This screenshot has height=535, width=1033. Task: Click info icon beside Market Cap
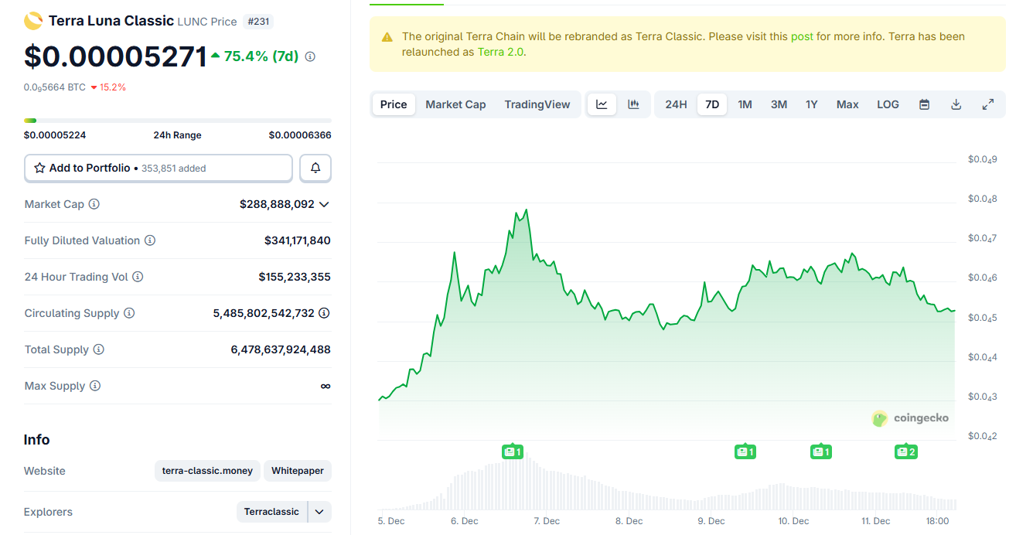(x=94, y=204)
